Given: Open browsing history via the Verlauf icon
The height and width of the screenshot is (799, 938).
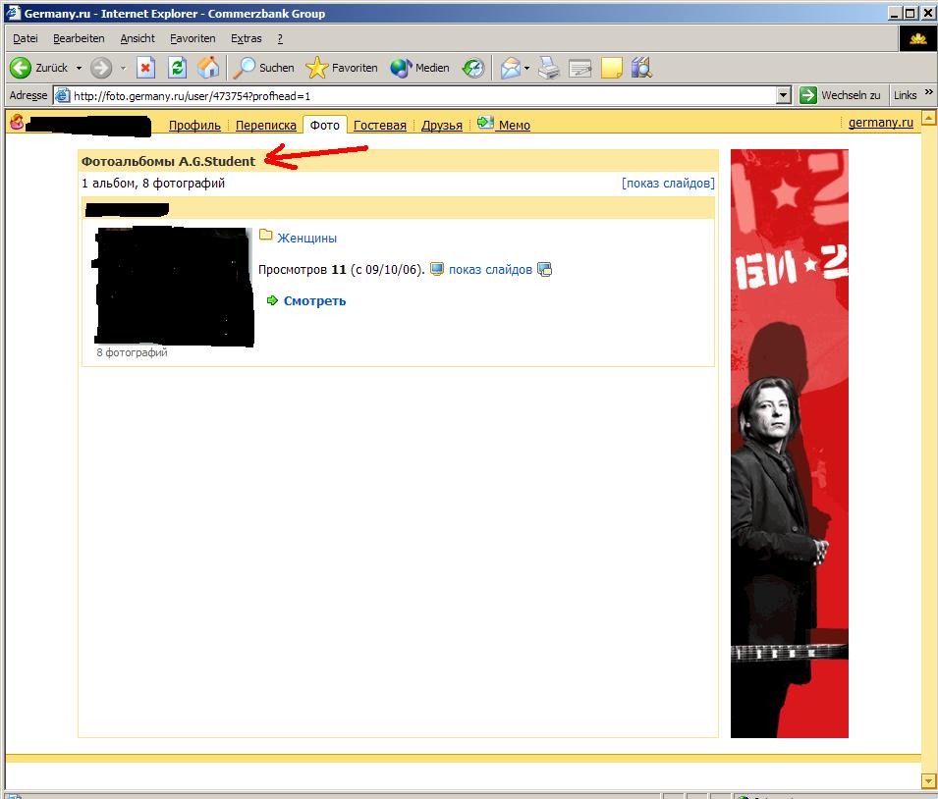Looking at the screenshot, I should [x=473, y=68].
